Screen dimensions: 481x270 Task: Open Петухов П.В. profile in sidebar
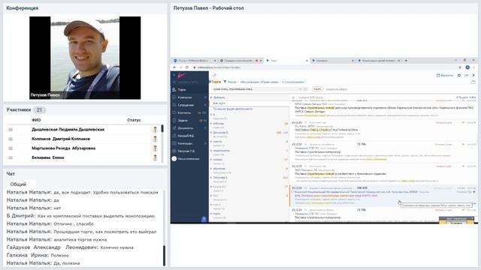(186, 151)
